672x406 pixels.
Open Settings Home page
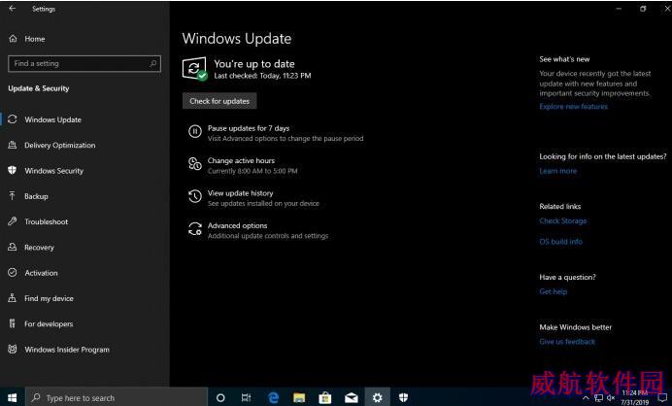pos(34,39)
